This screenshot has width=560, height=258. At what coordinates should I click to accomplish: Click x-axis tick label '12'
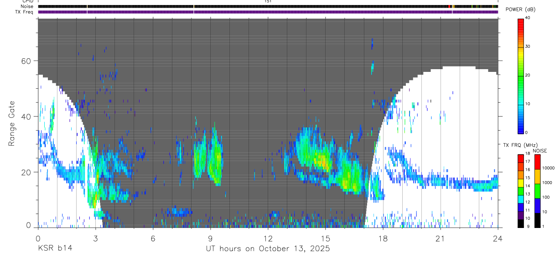click(268, 238)
